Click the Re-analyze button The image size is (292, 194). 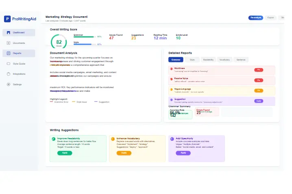(x=256, y=17)
